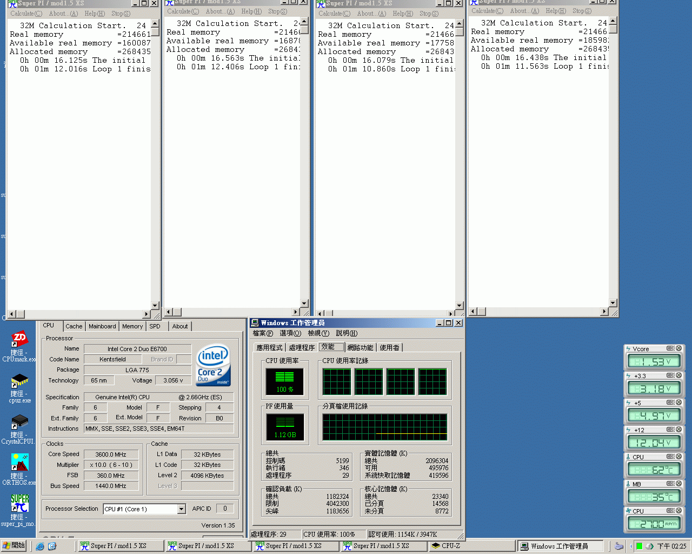Open the 應用程式 tab in Task Manager
The height and width of the screenshot is (554, 692).
[269, 347]
